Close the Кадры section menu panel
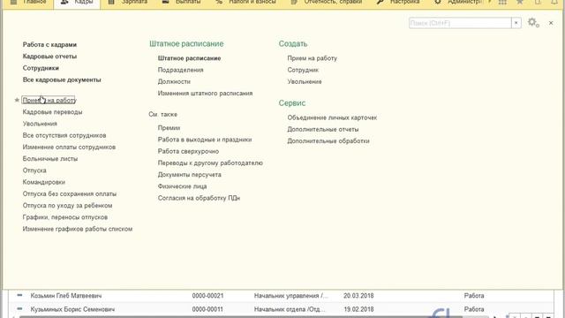Viewport: 565px width, 318px height. [551, 23]
